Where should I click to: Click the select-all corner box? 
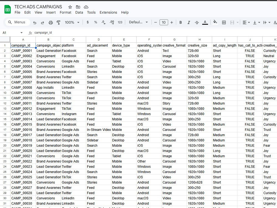point(5,39)
